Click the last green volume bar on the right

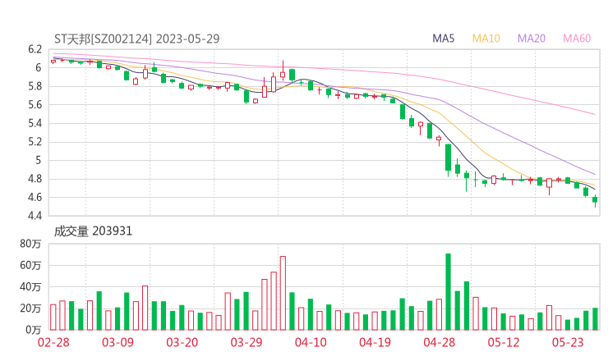pos(595,319)
